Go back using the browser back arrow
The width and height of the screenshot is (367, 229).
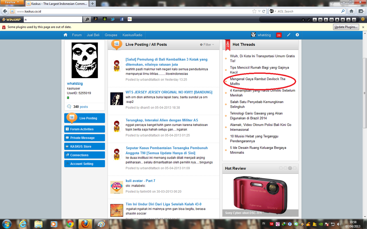click(x=5, y=11)
